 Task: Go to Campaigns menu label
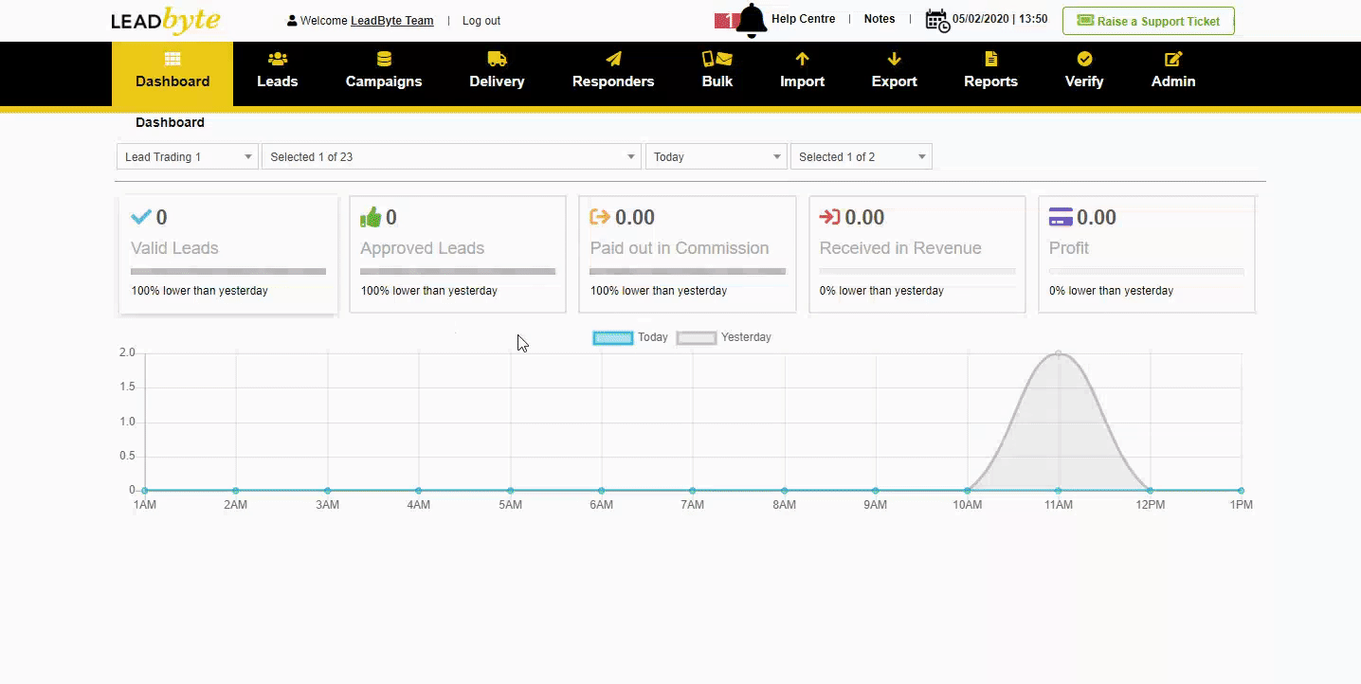coord(384,81)
